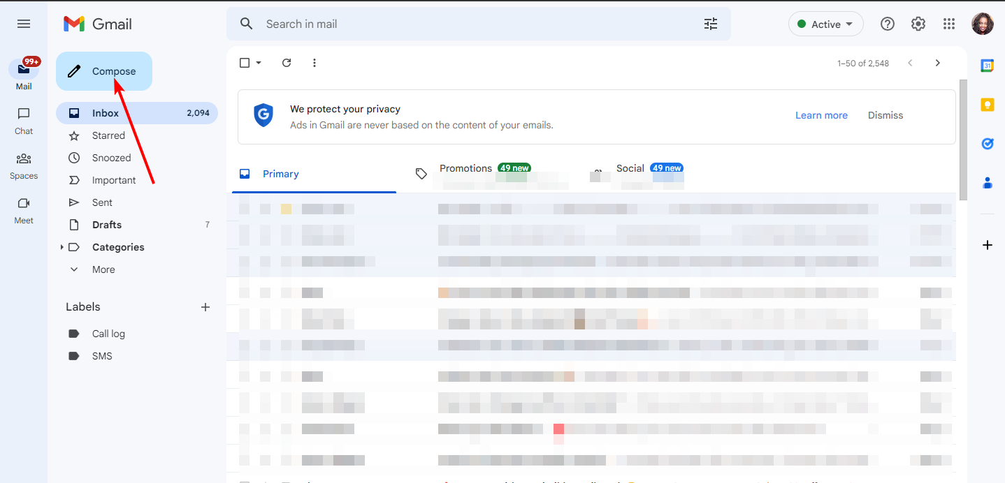Open Google Meet from the sidebar
Image resolution: width=1005 pixels, height=483 pixels.
23,209
